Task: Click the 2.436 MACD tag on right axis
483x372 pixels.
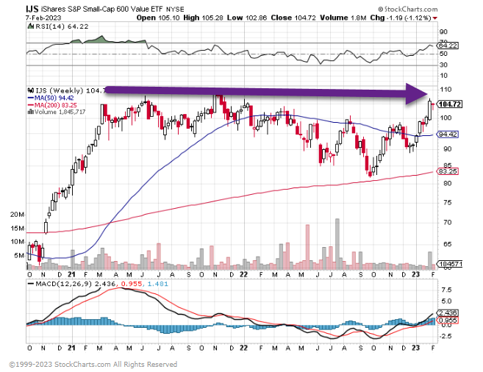Action: pyautogui.click(x=448, y=312)
